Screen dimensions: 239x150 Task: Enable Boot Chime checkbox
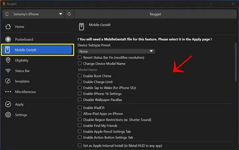point(80,75)
